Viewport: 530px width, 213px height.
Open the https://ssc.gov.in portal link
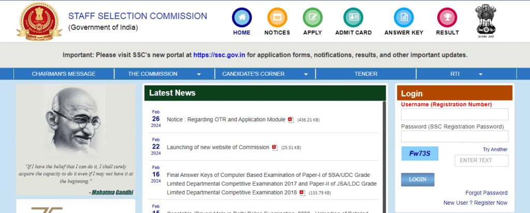[219, 55]
